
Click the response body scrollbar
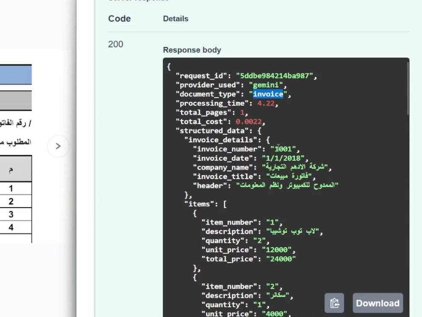coord(408,88)
